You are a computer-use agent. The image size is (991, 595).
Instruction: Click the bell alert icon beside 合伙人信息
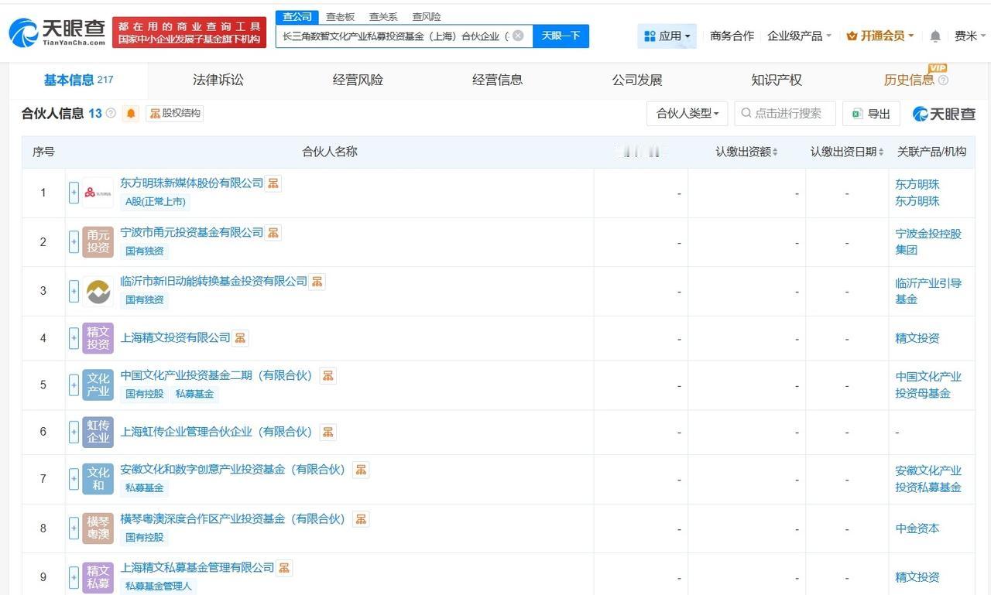click(x=131, y=114)
